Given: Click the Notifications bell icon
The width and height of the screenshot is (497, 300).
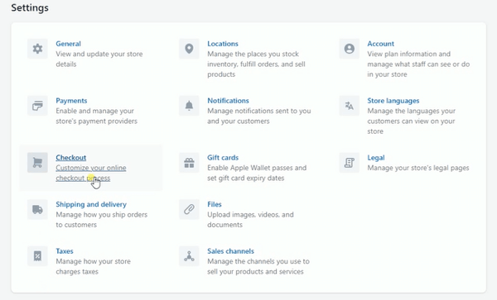Looking at the screenshot, I should click(189, 106).
